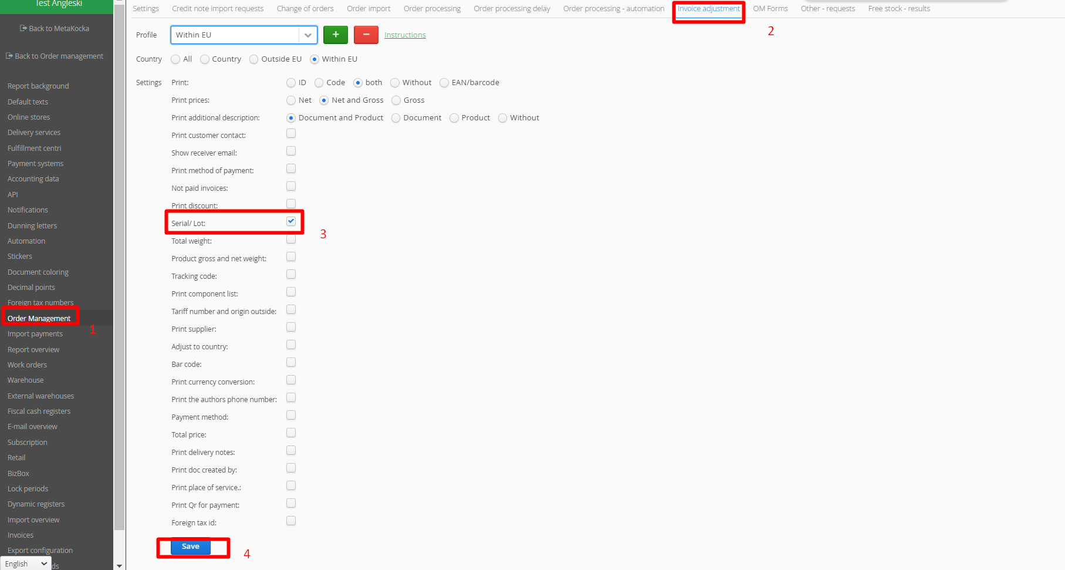Choose Product for additional description

(x=454, y=118)
